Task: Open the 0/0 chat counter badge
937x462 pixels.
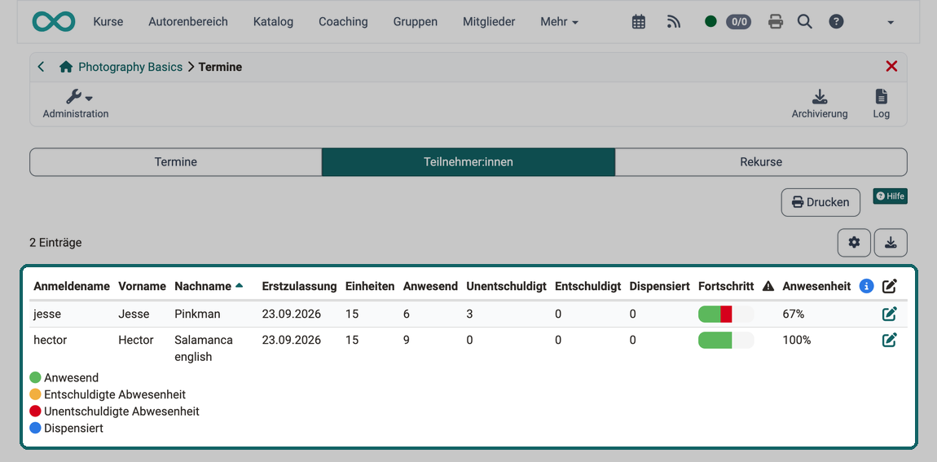Action: [739, 22]
